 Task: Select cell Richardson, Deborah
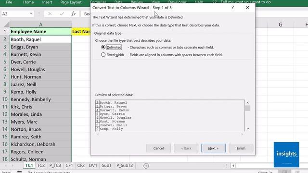[40, 144]
